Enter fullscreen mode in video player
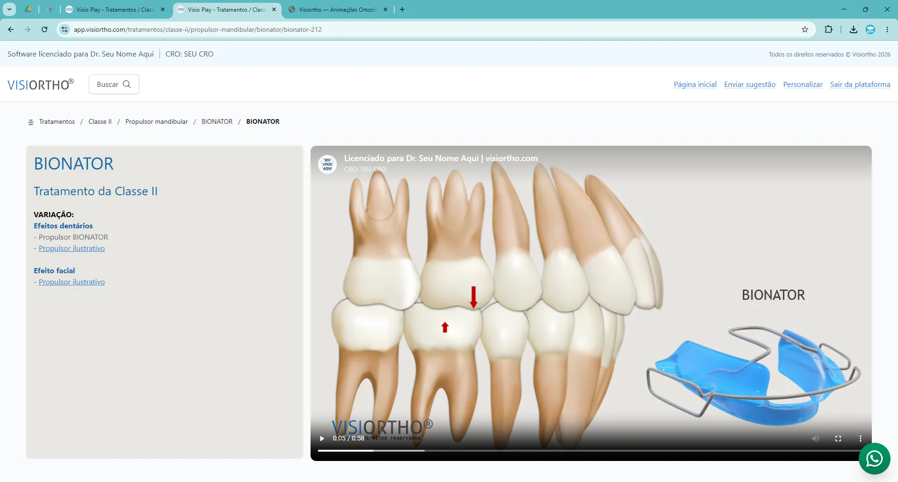The width and height of the screenshot is (898, 482). click(x=838, y=439)
